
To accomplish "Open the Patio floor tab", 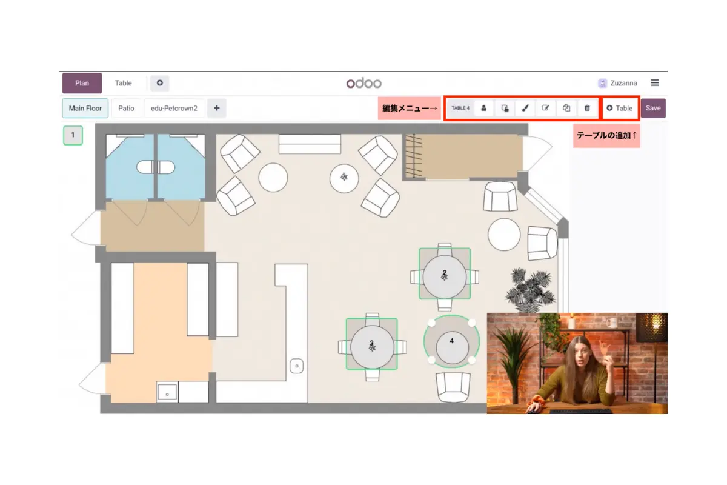I will (x=126, y=109).
